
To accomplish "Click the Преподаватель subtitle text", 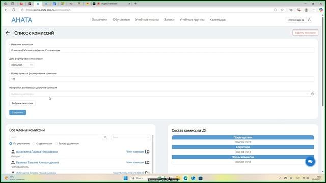I will [x=19, y=167].
